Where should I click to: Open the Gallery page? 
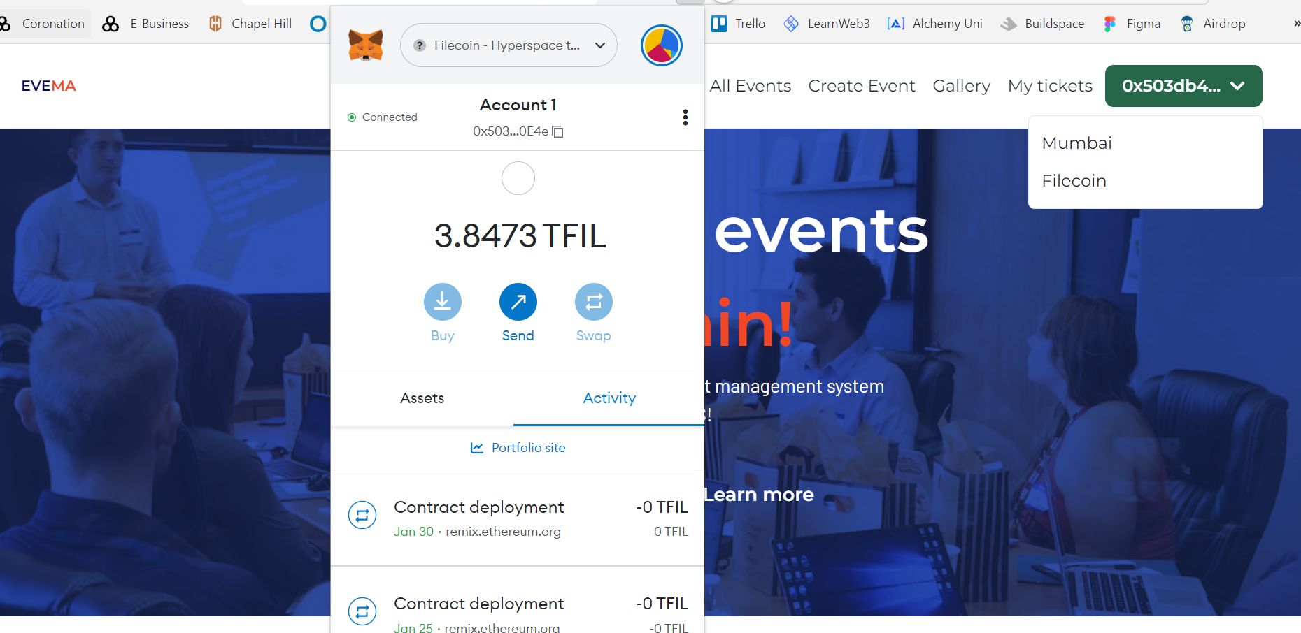(962, 86)
